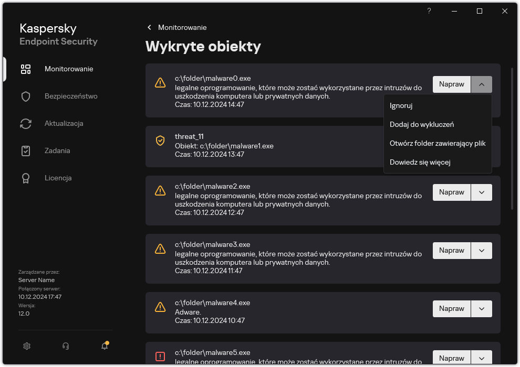Image resolution: width=520 pixels, height=367 pixels.
Task: Expand the action dropdown next to malware2.exe
Action: click(481, 192)
